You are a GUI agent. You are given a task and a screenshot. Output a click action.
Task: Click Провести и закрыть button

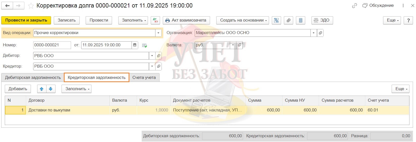(x=26, y=20)
